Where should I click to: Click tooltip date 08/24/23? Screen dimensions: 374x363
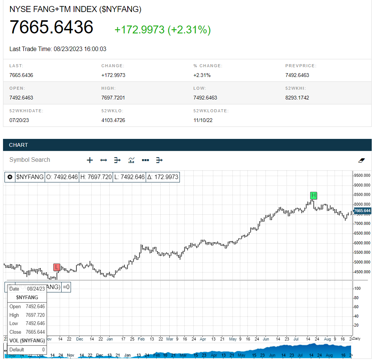coord(36,289)
